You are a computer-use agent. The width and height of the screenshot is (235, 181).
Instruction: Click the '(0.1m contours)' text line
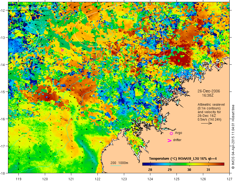[x=209, y=108]
